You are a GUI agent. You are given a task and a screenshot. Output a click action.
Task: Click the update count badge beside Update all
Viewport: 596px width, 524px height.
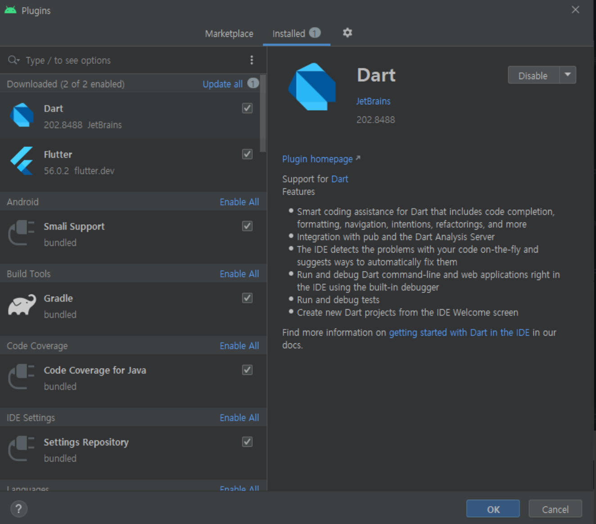tap(253, 83)
